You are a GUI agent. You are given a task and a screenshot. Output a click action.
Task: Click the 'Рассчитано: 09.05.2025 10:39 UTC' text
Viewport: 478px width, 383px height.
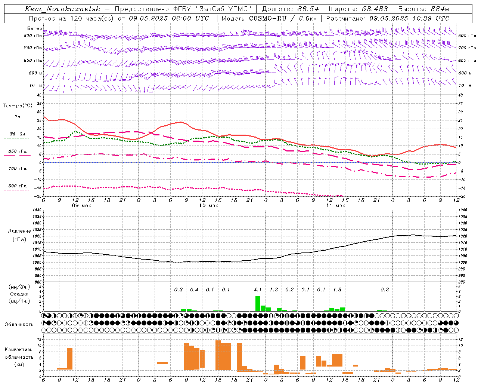click(388, 18)
